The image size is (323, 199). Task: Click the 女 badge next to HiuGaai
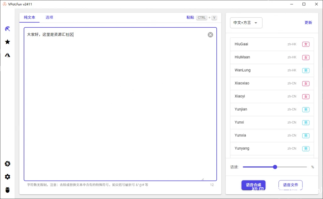pos(306,44)
